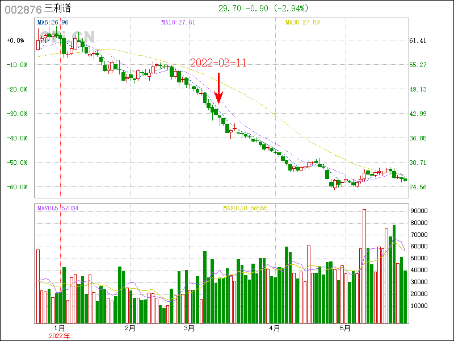Click the red 2022年 year label
Screen dimensions: 454x341
point(60,336)
